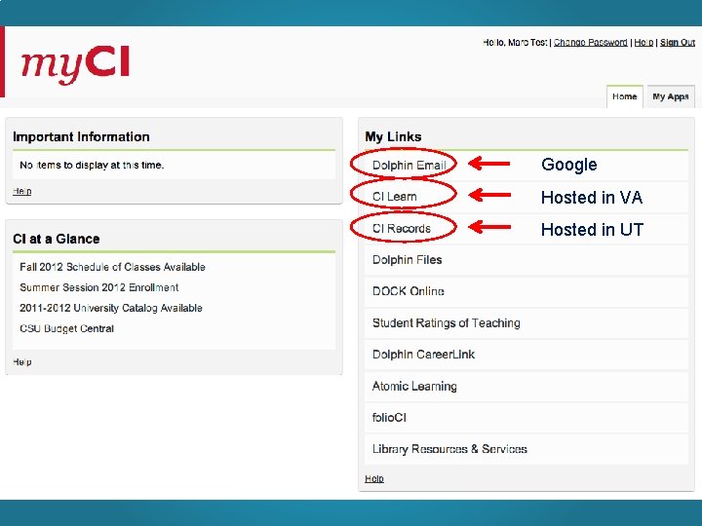This screenshot has height=526, width=702.
Task: Open the DOCK Online link
Action: (x=409, y=291)
